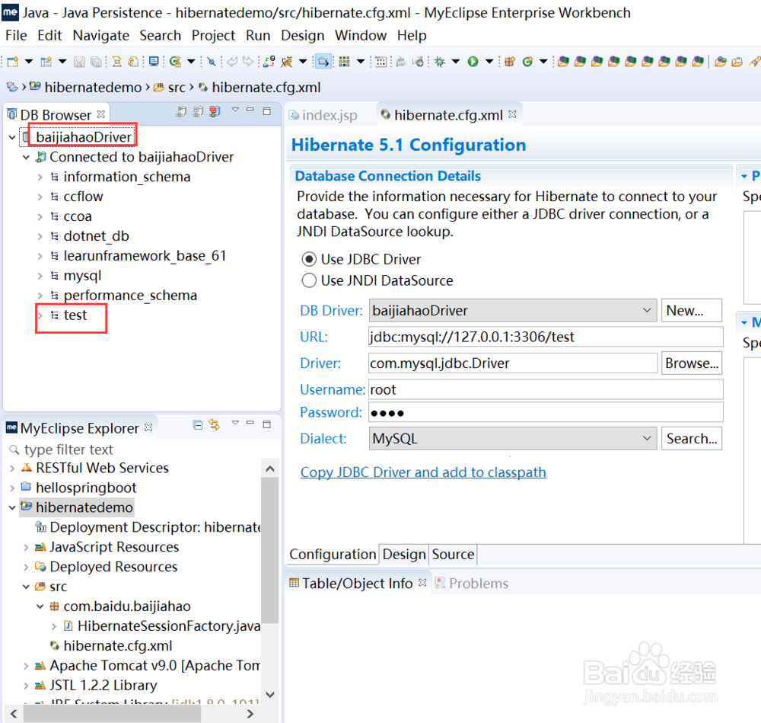Click the Browse... button
This screenshot has width=761, height=723.
pyautogui.click(x=692, y=363)
